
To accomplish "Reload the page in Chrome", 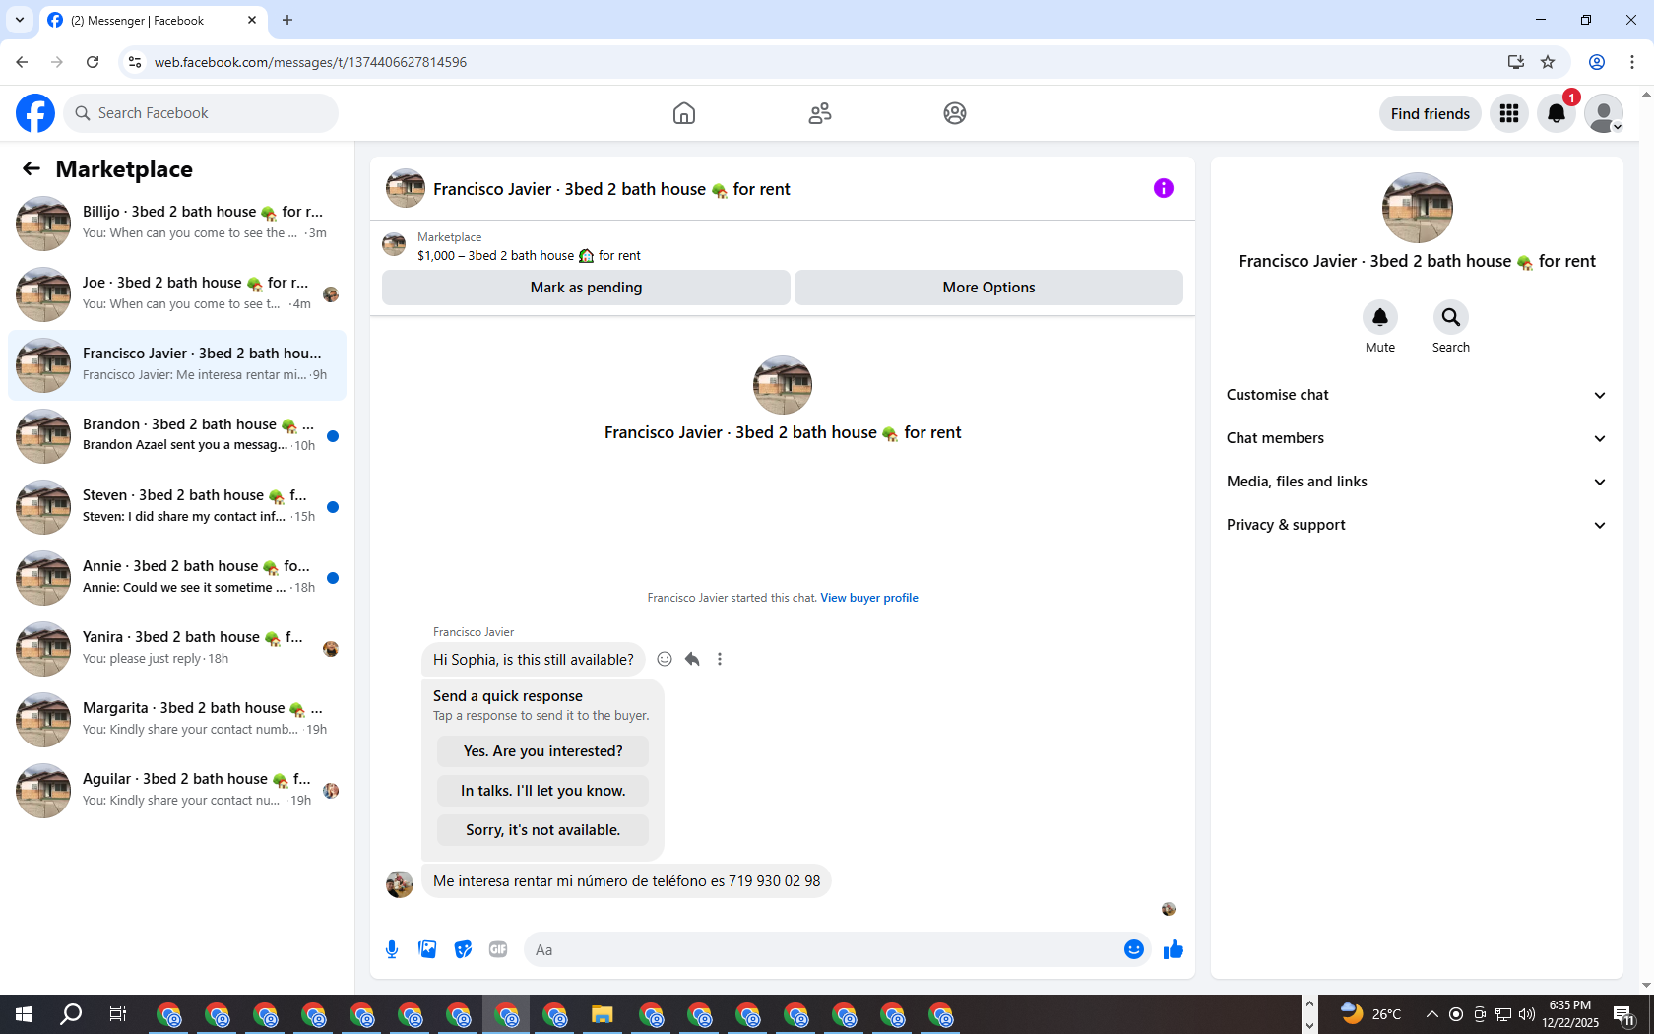I will click(93, 62).
